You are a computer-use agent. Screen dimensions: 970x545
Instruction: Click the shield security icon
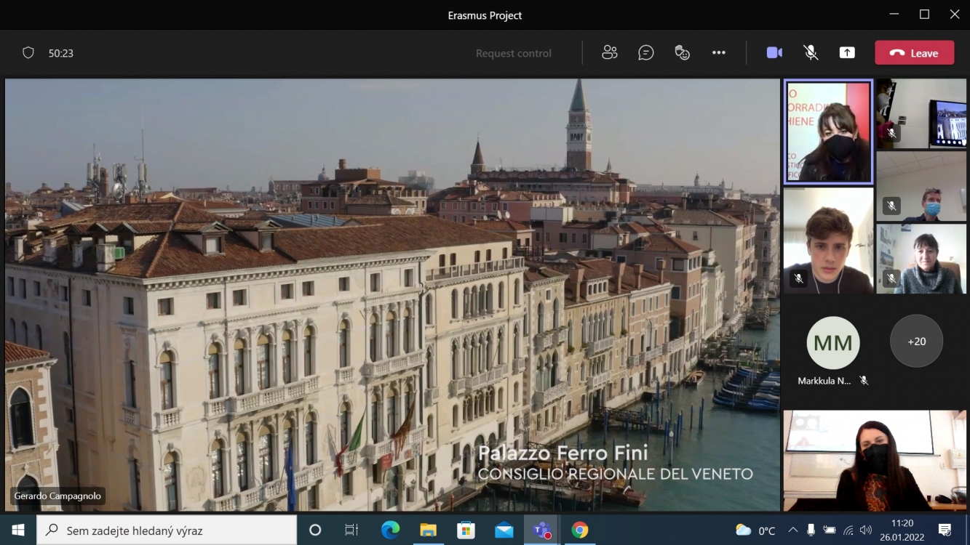click(28, 52)
